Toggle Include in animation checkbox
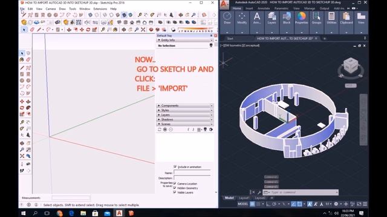This screenshot has width=387, height=217. (x=175, y=167)
